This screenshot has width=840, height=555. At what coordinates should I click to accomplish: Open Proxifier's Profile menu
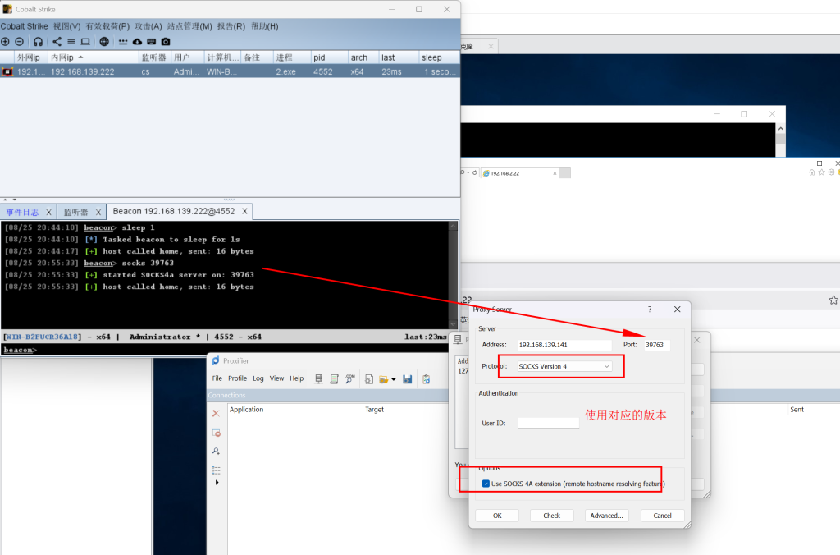(x=237, y=378)
